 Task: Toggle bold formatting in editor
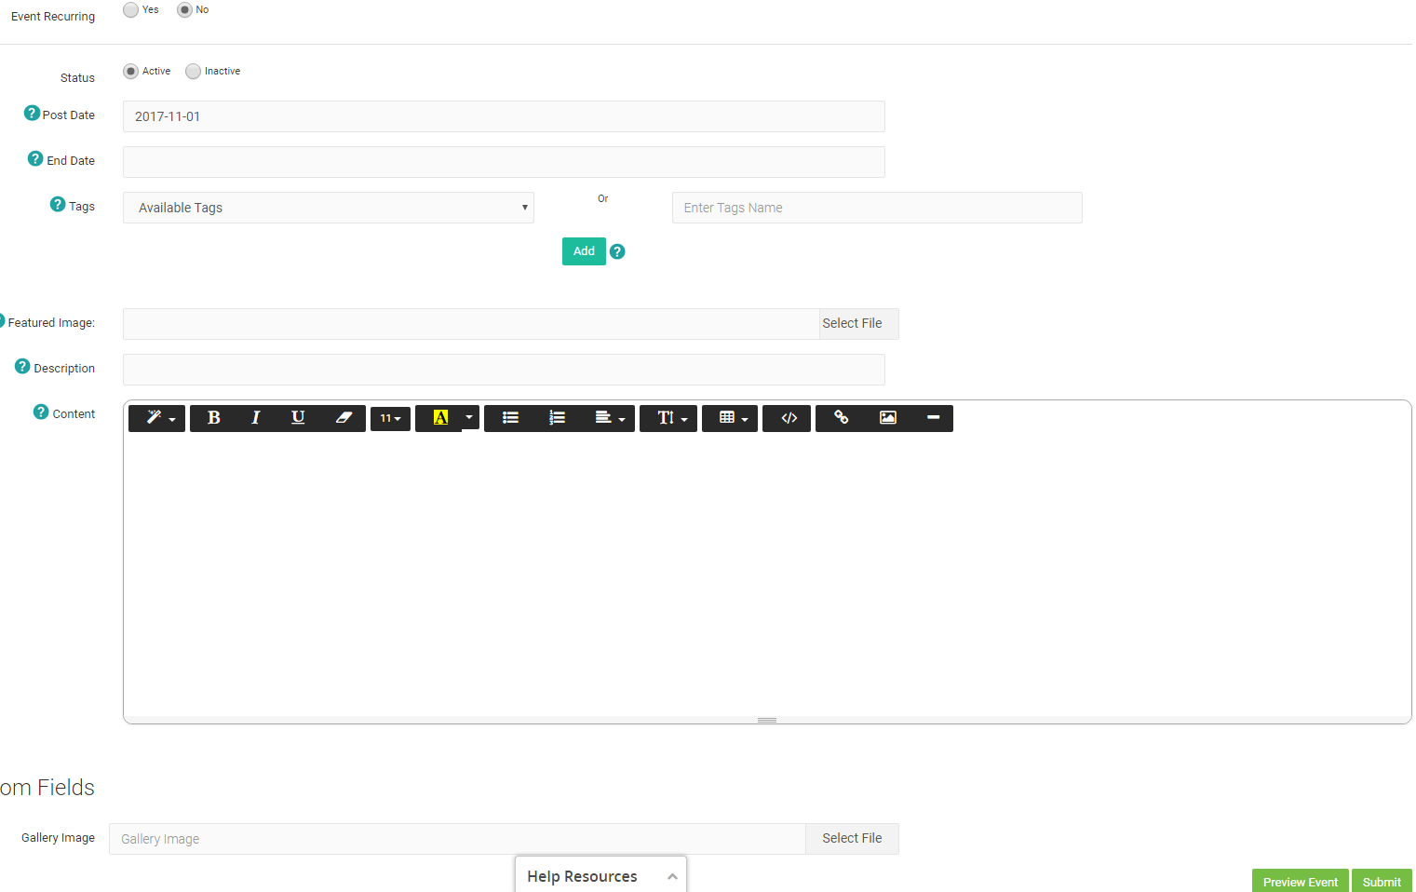(x=213, y=418)
